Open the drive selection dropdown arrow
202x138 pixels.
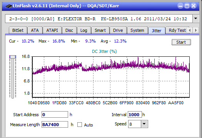click(x=196, y=19)
